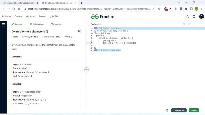Copy the editor code icon
Image resolution: width=205 pixels, height=115 pixels.
point(184,24)
